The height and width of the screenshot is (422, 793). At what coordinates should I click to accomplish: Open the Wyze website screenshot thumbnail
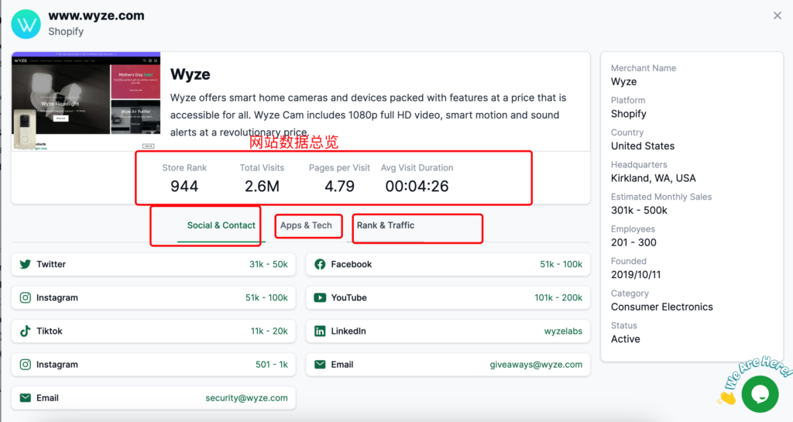click(86, 101)
